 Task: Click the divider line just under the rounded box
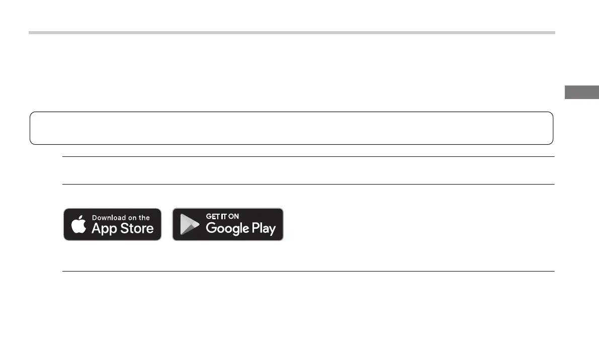[308, 156]
